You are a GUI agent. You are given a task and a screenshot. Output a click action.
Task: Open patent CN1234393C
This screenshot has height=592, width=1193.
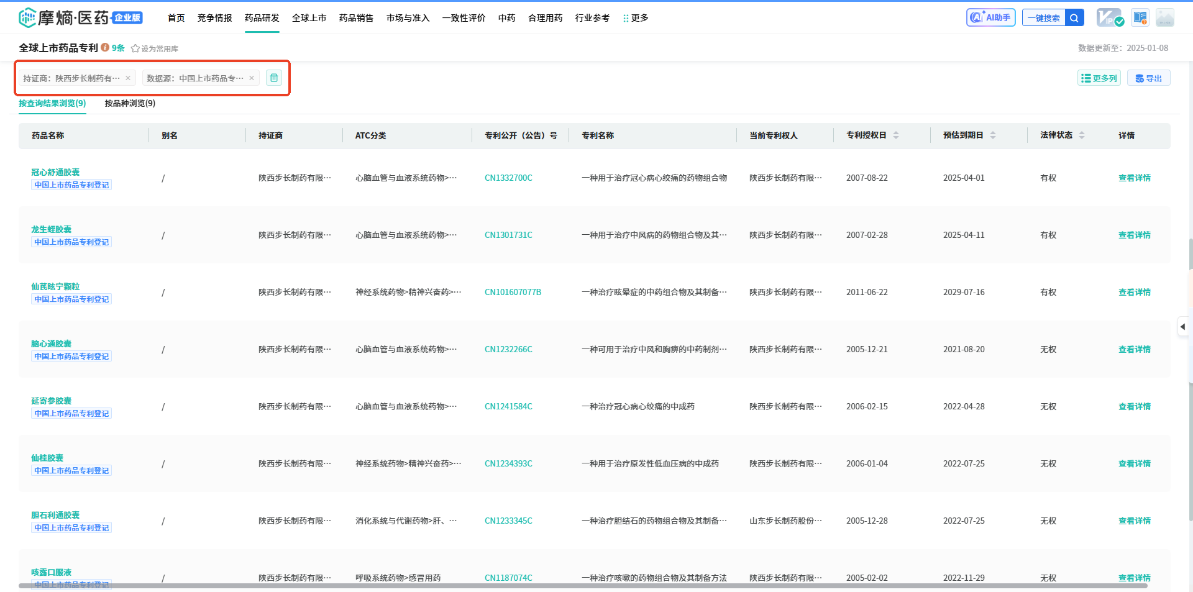pos(508,463)
